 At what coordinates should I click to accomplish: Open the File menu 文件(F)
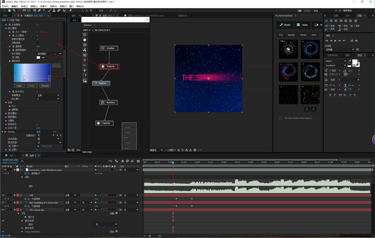(5, 6)
